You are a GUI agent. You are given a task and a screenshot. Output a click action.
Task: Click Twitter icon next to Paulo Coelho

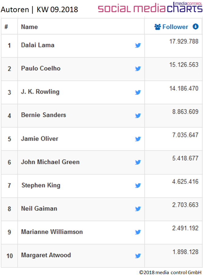[138, 68]
